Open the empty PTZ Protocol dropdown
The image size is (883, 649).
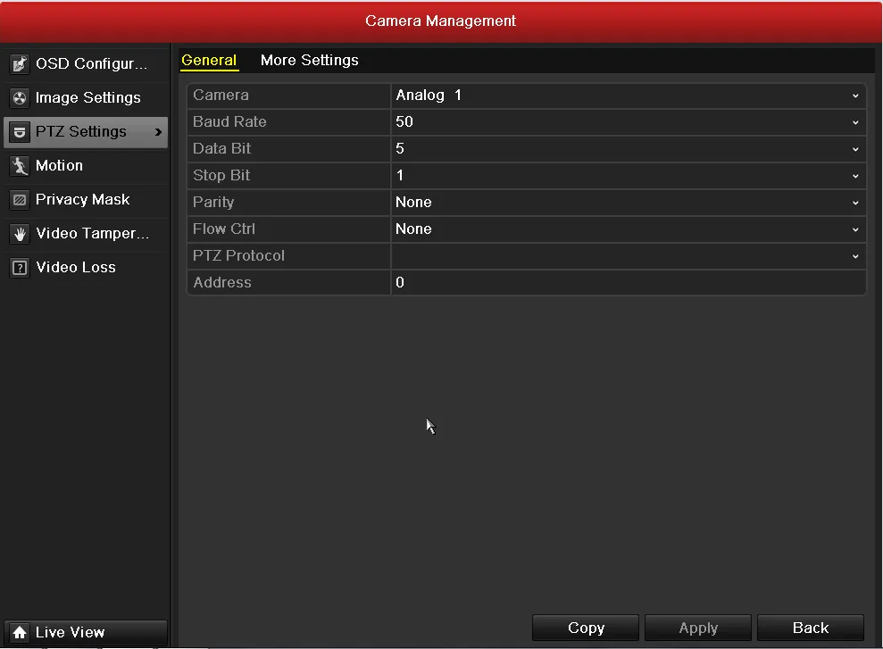coord(628,256)
